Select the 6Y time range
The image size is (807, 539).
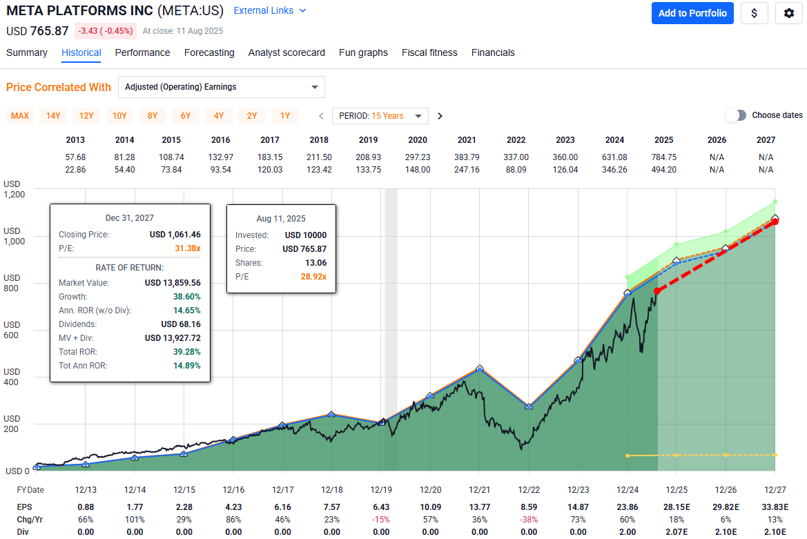click(x=185, y=115)
